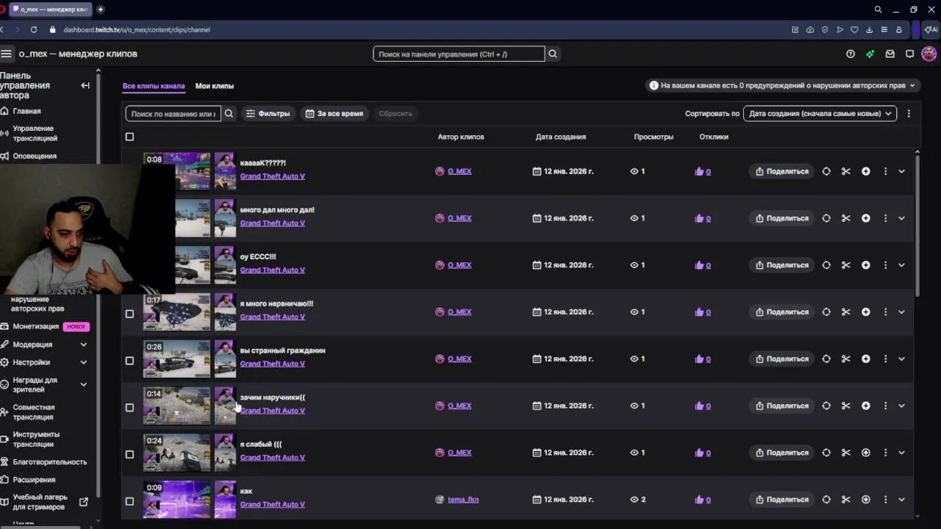Select checkbox for 'как' clip
The image size is (941, 529).
coord(129,501)
